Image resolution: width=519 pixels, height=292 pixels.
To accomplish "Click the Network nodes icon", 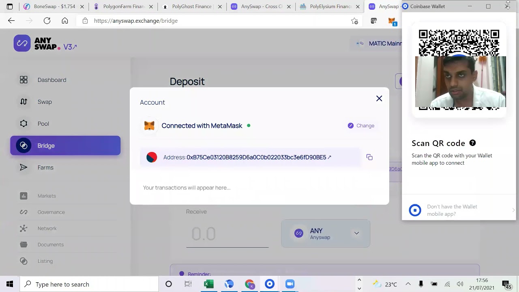I will point(24,228).
